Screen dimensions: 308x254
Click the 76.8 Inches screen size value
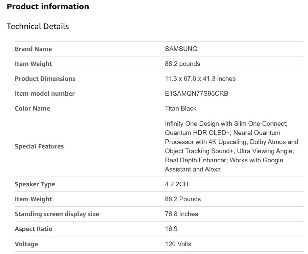[x=181, y=214]
